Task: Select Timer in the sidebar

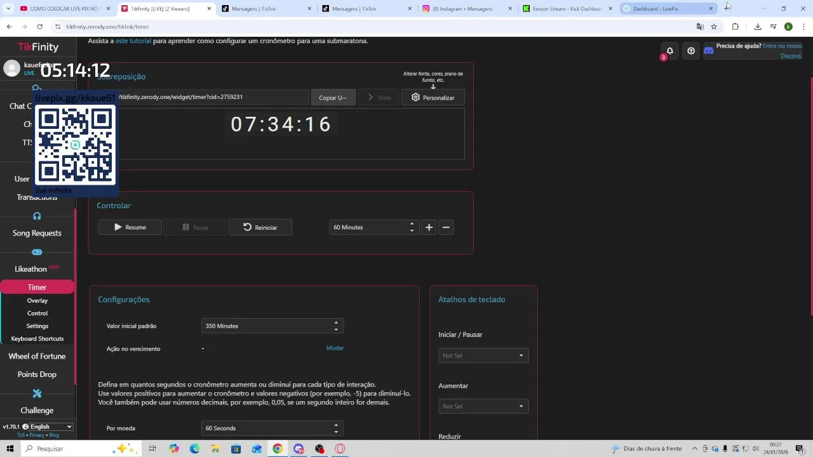Action: [x=37, y=288]
